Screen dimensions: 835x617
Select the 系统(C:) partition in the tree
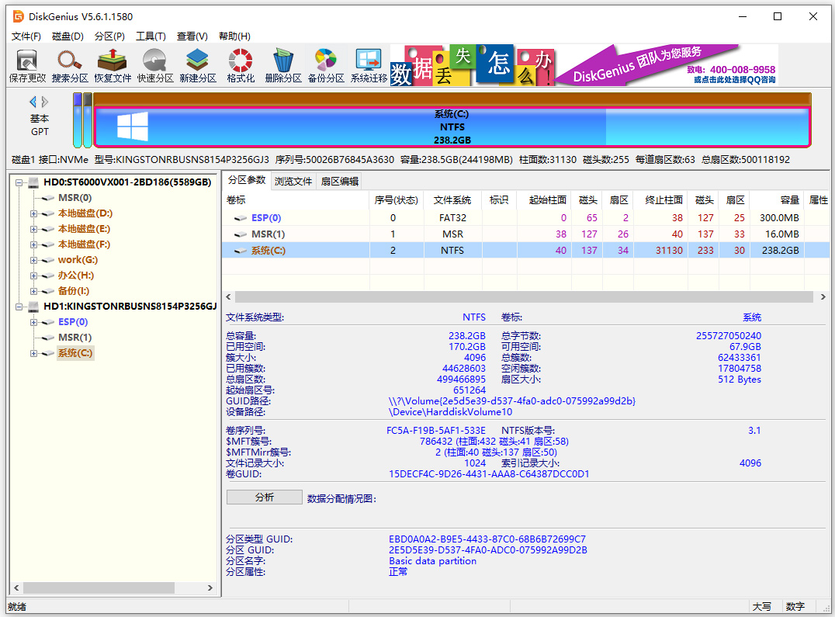coord(75,352)
